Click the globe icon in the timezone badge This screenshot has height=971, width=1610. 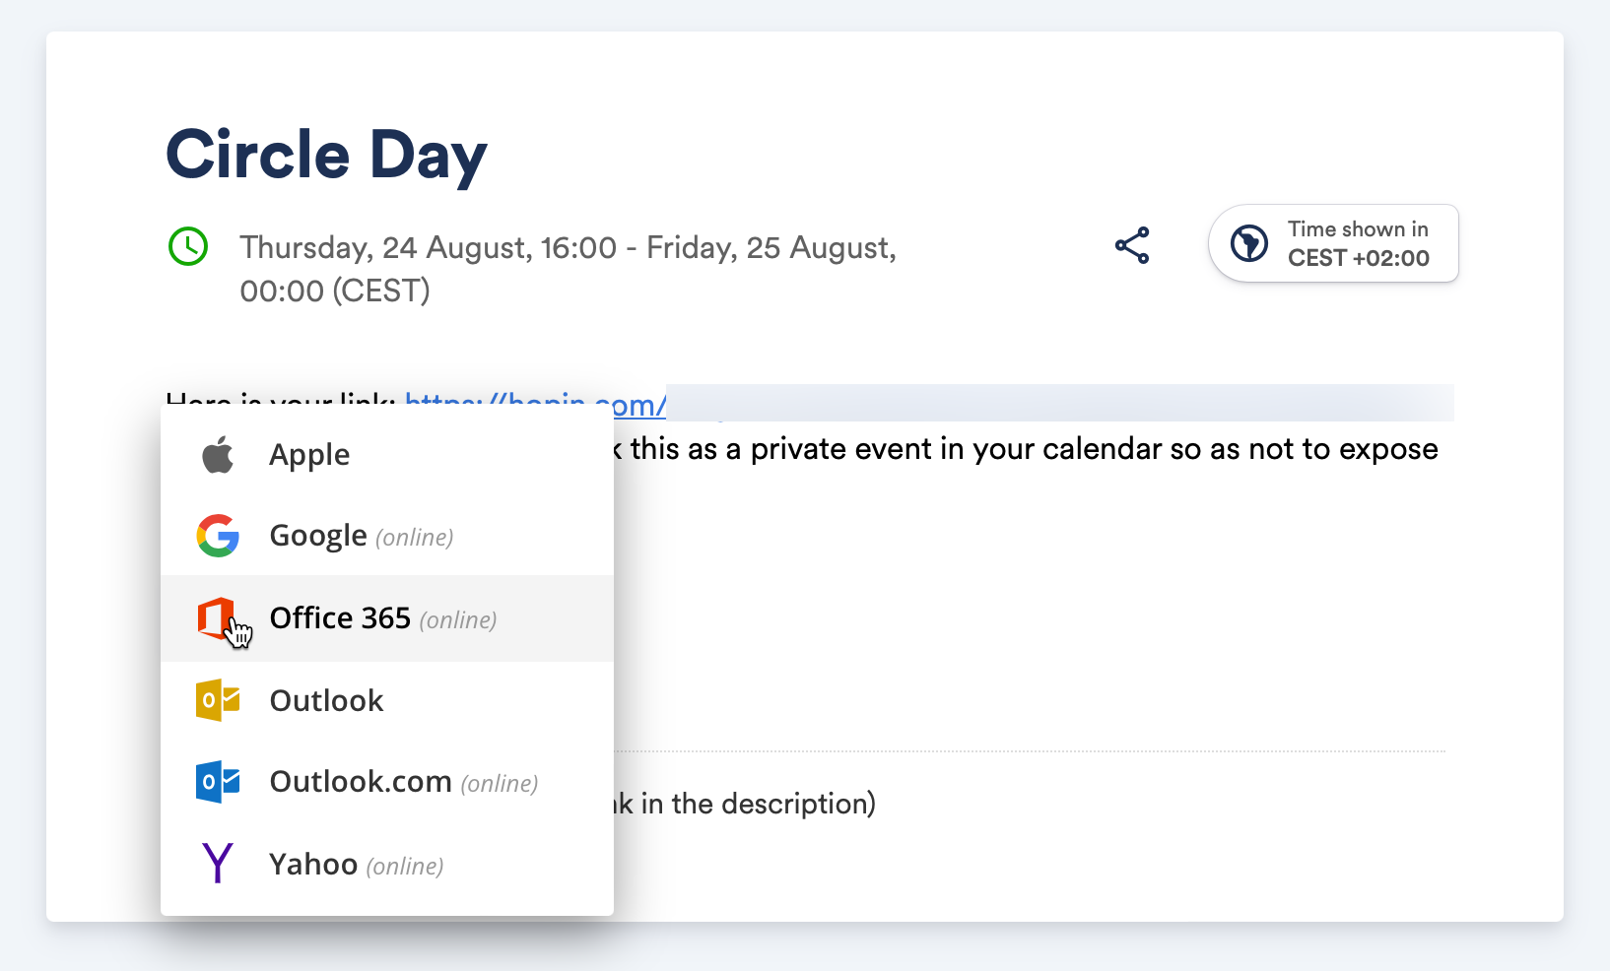(x=1247, y=242)
